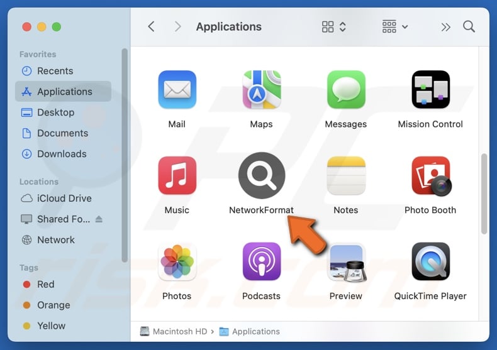Open the group-by options dropdown

coord(395,27)
